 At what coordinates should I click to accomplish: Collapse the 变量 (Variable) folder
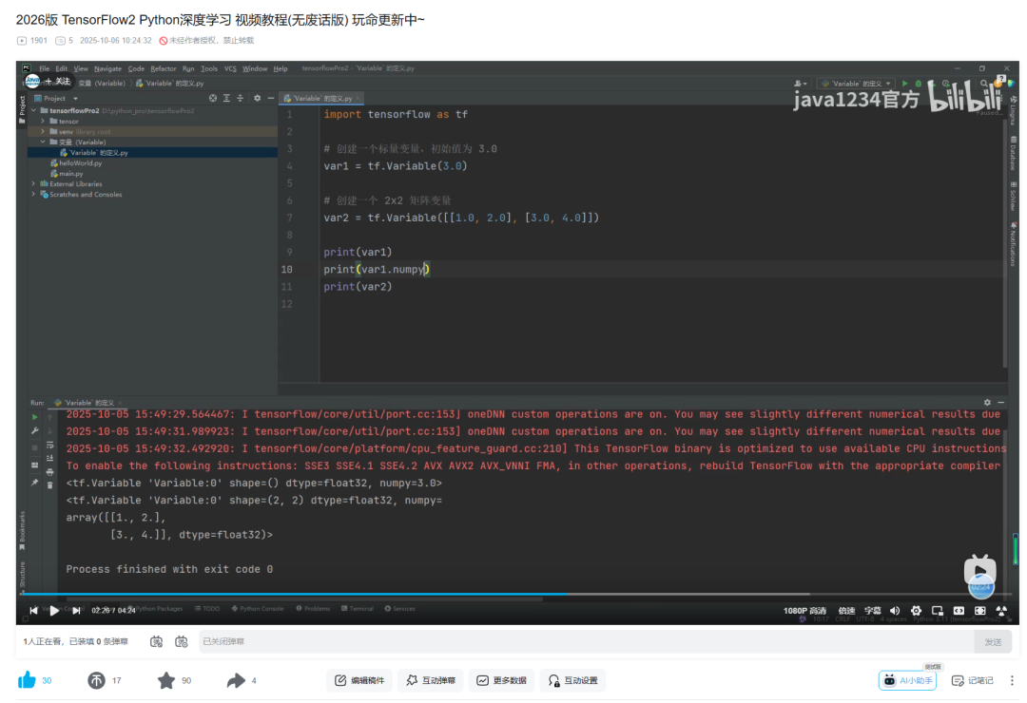pos(43,142)
